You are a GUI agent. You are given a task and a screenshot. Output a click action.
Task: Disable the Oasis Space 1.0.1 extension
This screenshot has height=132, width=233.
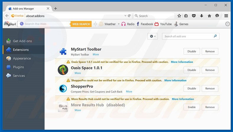(192, 70)
